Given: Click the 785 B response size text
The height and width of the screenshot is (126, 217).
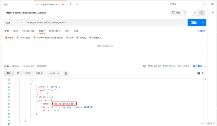Looking at the screenshot, I should click(186, 66).
